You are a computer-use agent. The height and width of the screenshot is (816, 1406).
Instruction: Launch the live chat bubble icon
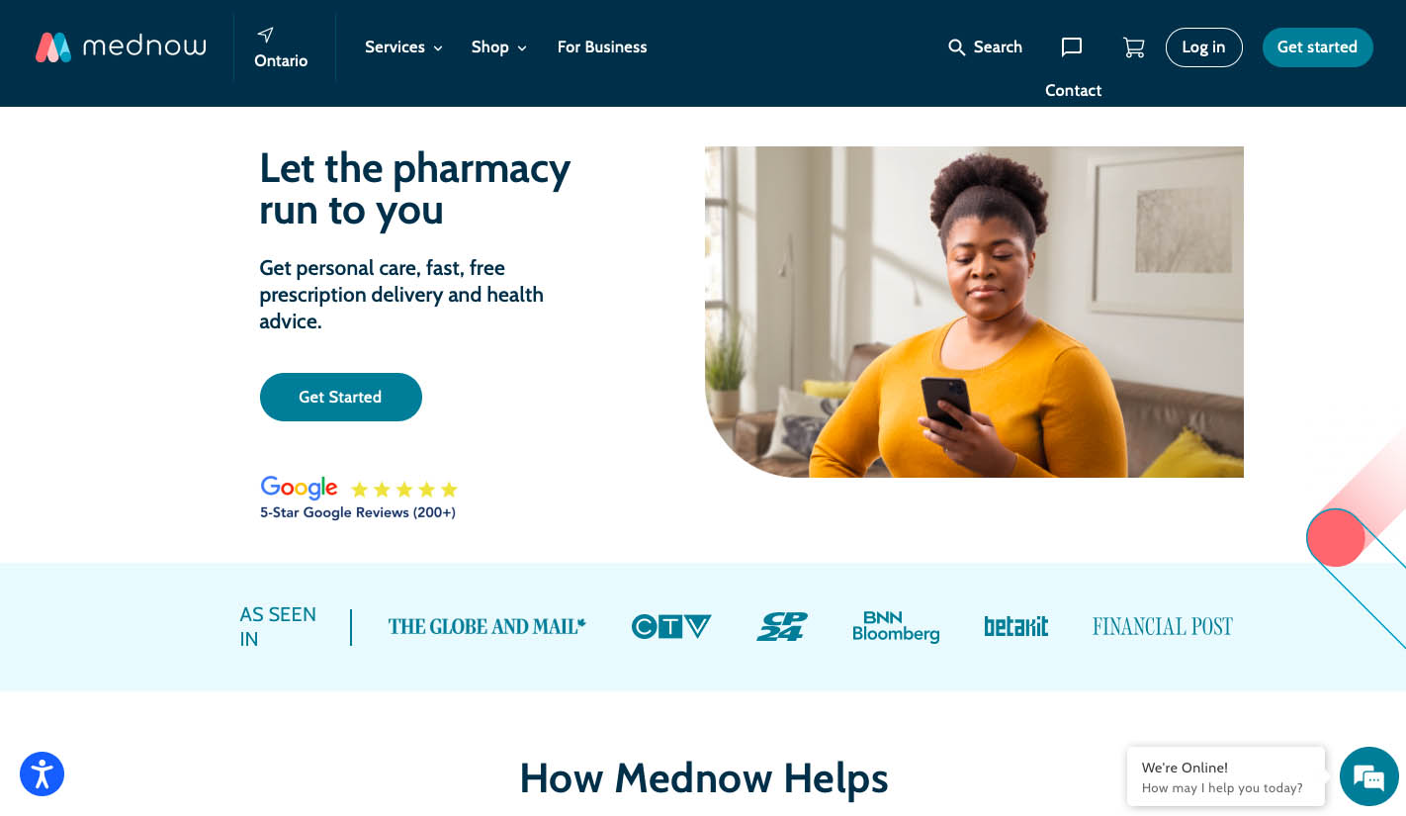tap(1369, 776)
